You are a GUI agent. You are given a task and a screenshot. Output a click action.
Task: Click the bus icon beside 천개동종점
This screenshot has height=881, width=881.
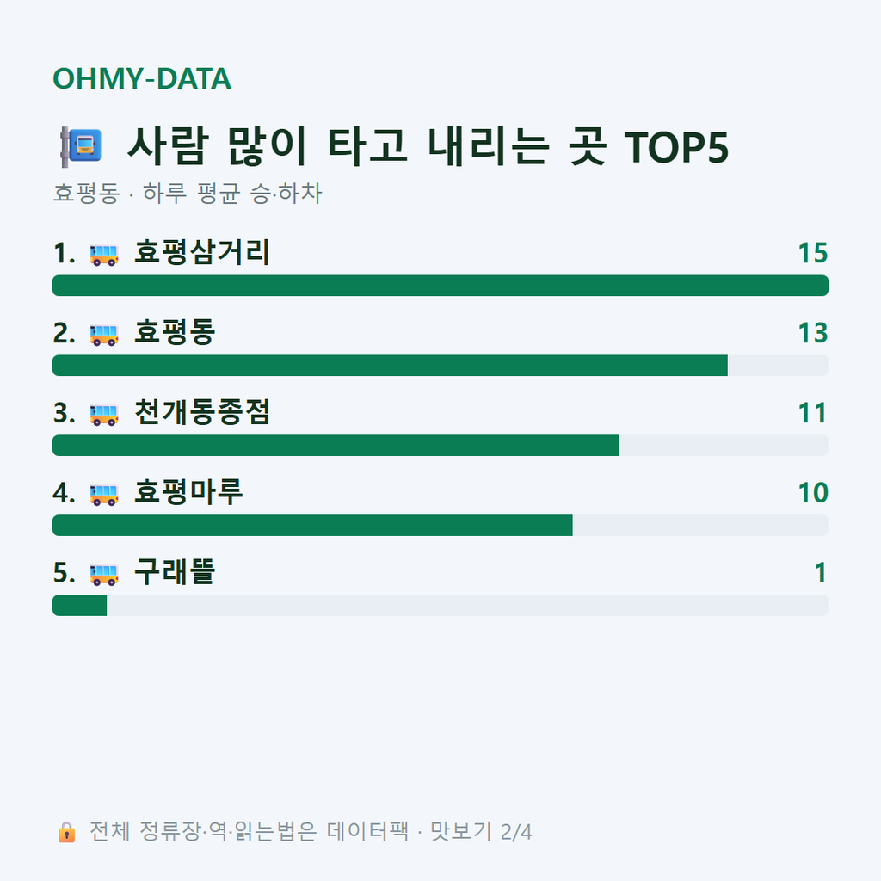click(x=104, y=415)
